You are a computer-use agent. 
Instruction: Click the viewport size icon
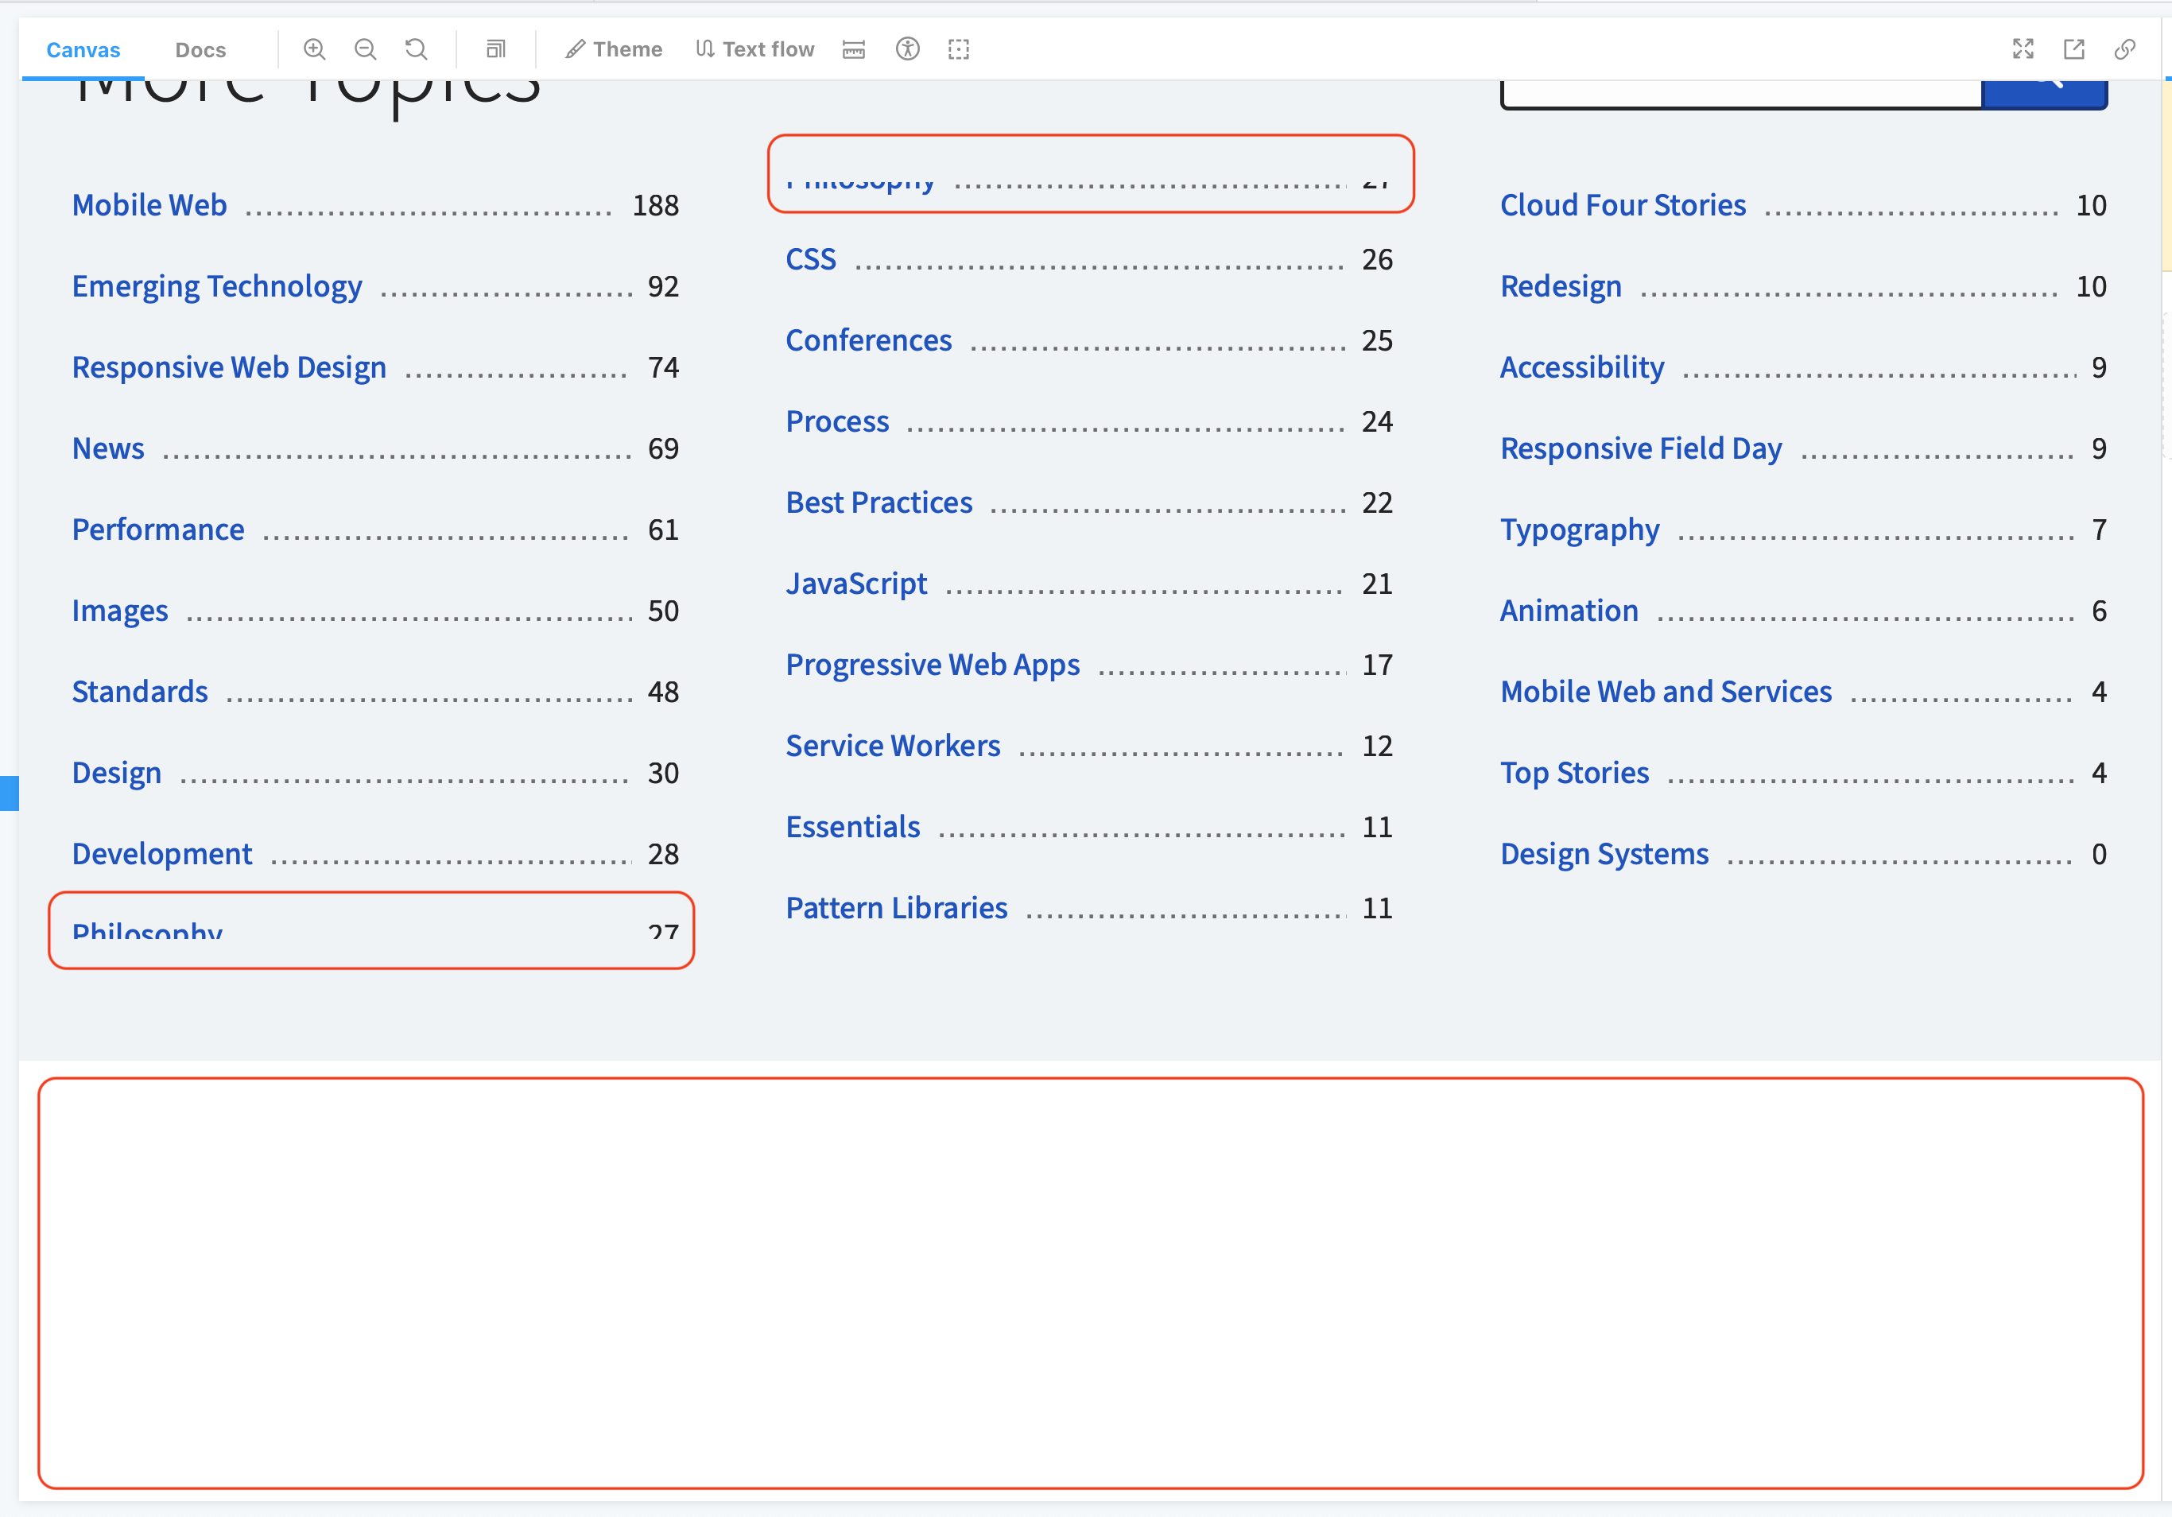point(496,49)
